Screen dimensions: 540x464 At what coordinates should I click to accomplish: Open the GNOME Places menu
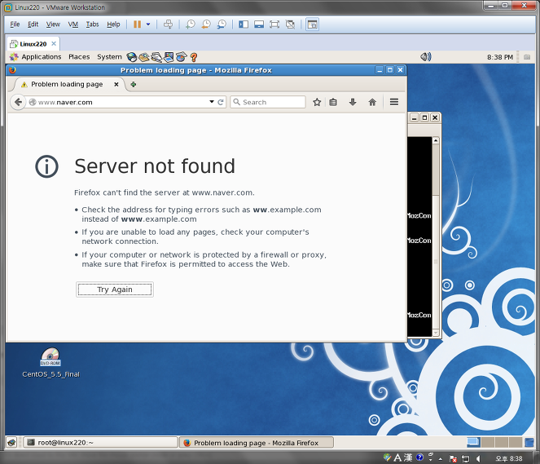79,57
